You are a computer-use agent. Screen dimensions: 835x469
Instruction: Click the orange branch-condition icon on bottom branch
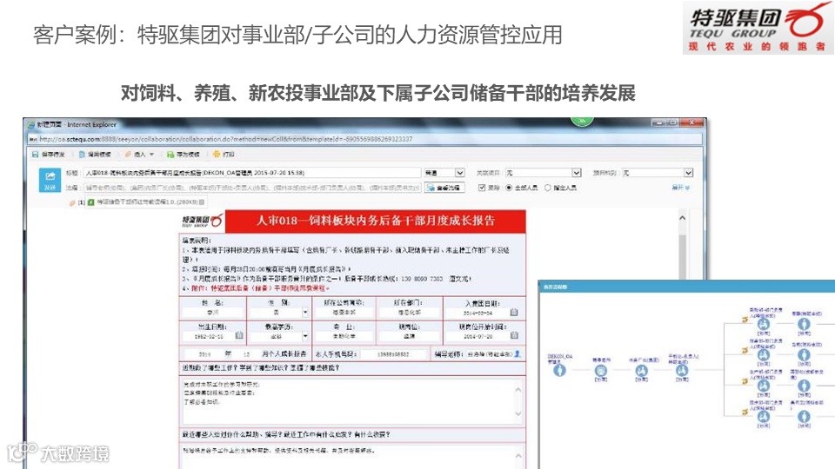pos(745,412)
